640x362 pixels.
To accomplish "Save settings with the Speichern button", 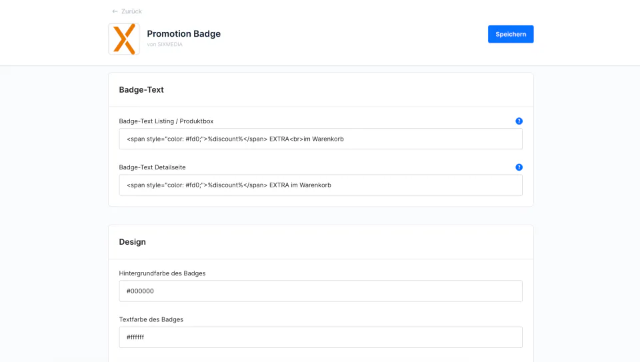I will 511,34.
